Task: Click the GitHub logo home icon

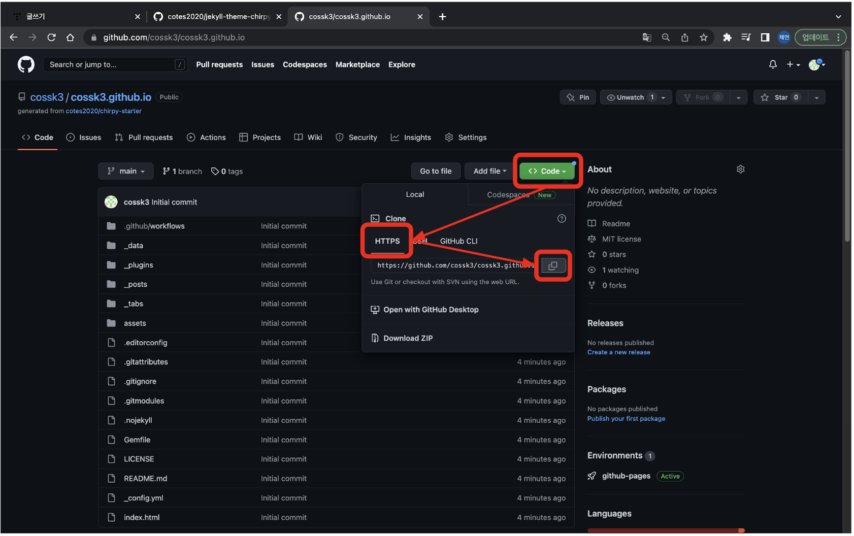Action: [26, 64]
